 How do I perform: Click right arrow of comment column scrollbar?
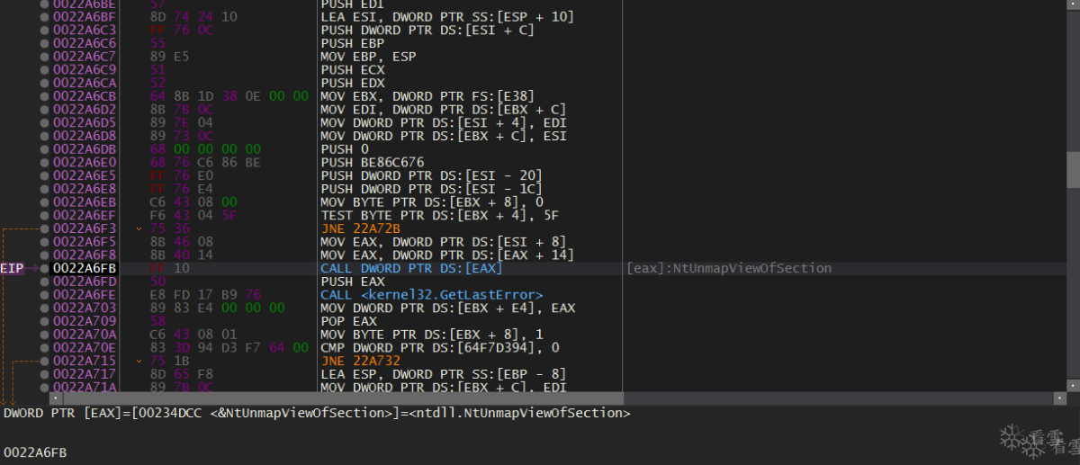tap(1060, 398)
